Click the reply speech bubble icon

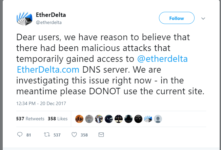(20, 135)
